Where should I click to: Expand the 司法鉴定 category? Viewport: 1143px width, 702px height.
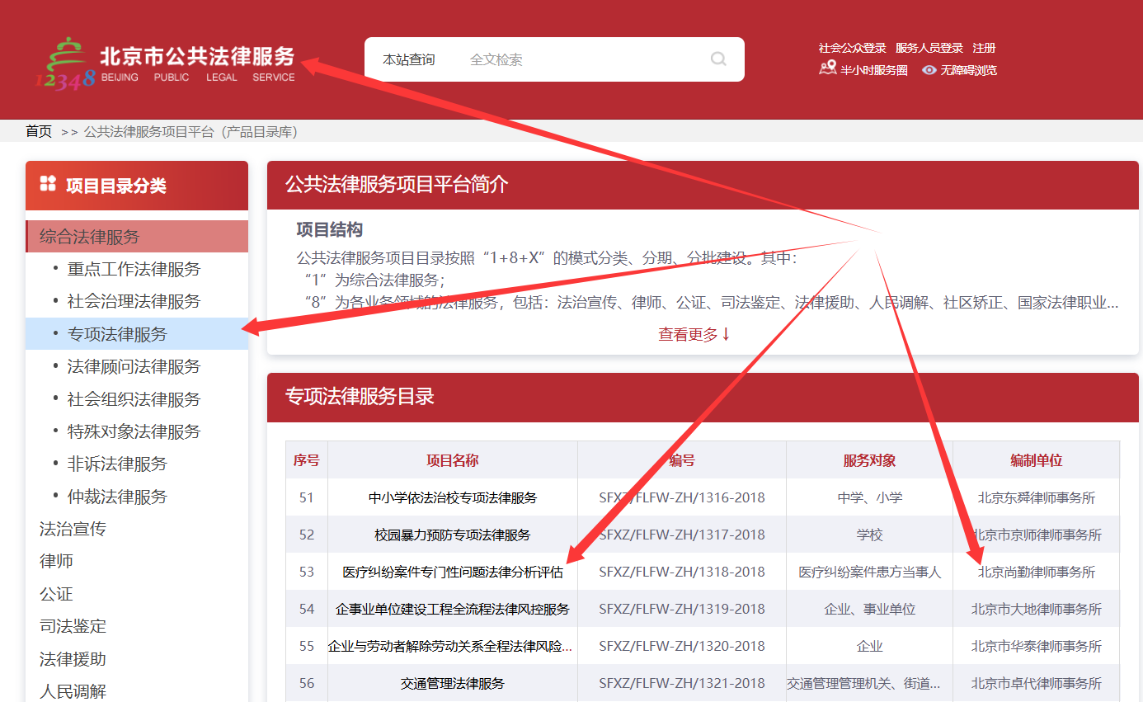pyautogui.click(x=73, y=626)
